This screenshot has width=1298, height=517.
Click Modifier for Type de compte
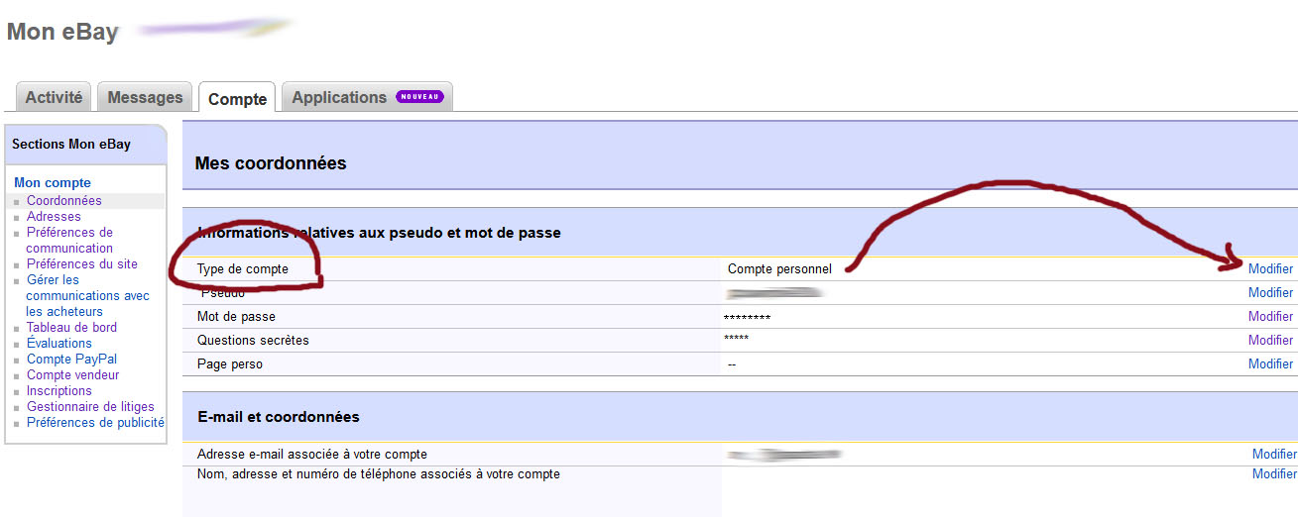click(x=1270, y=268)
